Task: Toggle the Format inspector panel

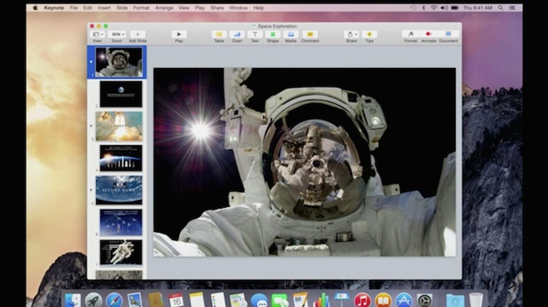Action: tap(411, 35)
